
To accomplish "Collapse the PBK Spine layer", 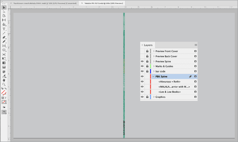I will (x=154, y=77).
